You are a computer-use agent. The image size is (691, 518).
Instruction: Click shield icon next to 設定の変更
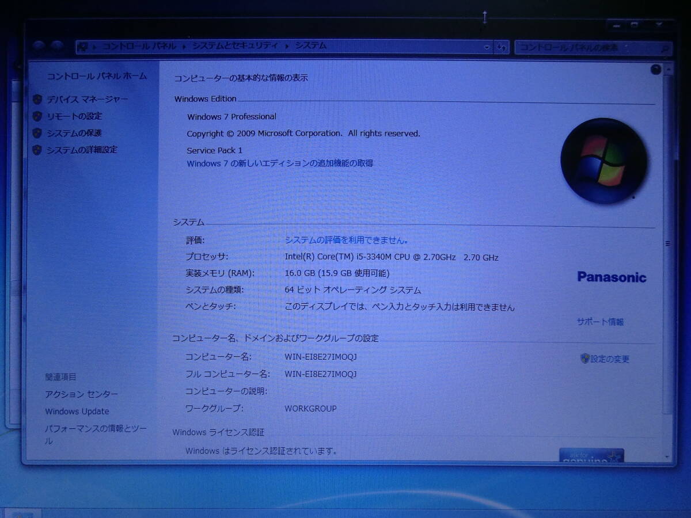pyautogui.click(x=584, y=359)
